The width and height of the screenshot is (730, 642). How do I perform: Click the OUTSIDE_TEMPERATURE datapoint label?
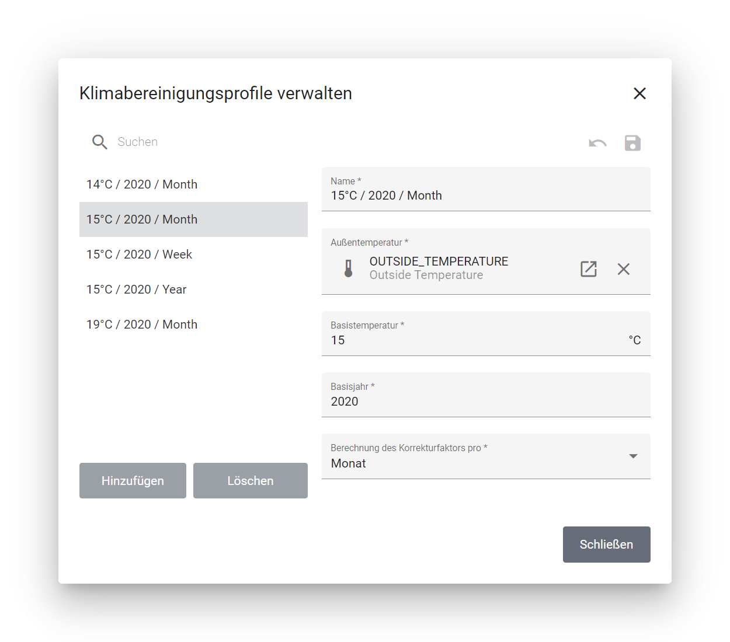tap(439, 261)
